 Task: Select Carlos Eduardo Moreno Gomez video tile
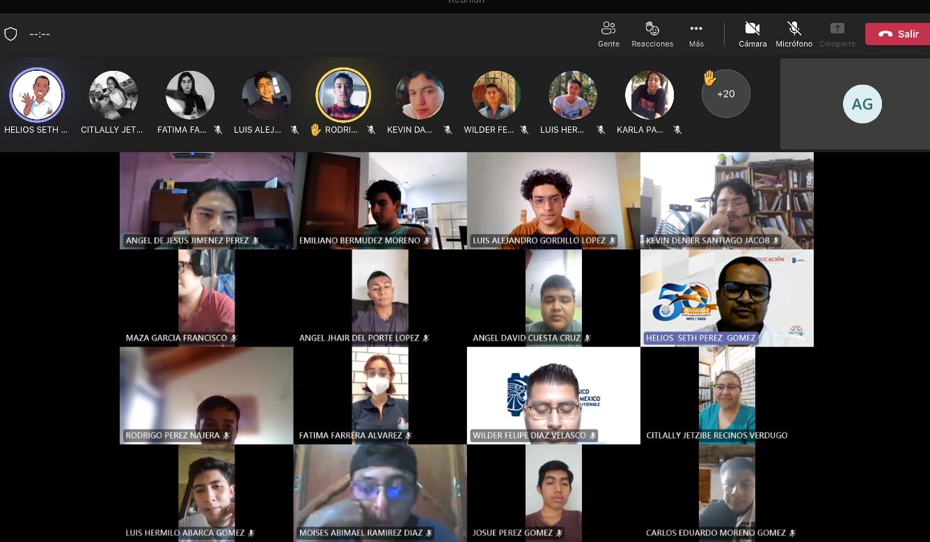(x=727, y=493)
